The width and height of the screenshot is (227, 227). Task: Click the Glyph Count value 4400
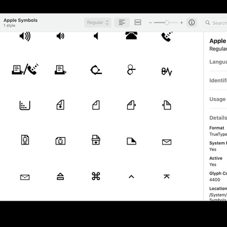[215, 179]
